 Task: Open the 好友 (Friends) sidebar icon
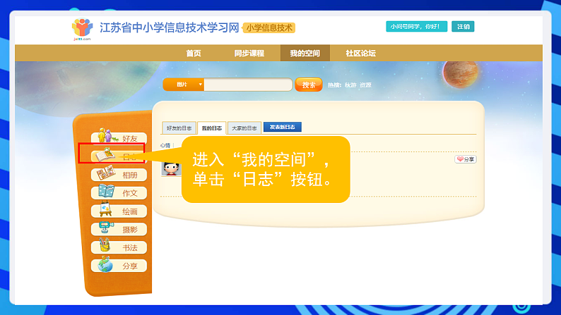pos(106,136)
